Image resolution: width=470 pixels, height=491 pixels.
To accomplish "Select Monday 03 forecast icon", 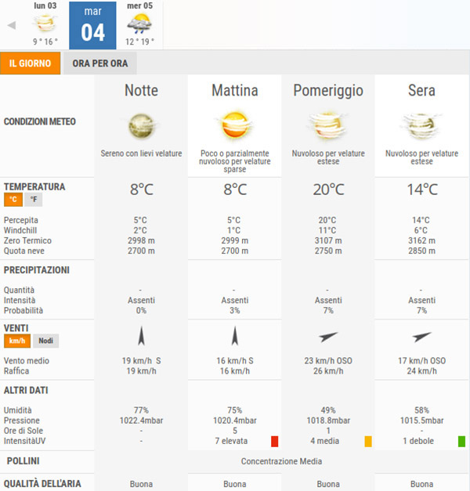I will coord(45,23).
